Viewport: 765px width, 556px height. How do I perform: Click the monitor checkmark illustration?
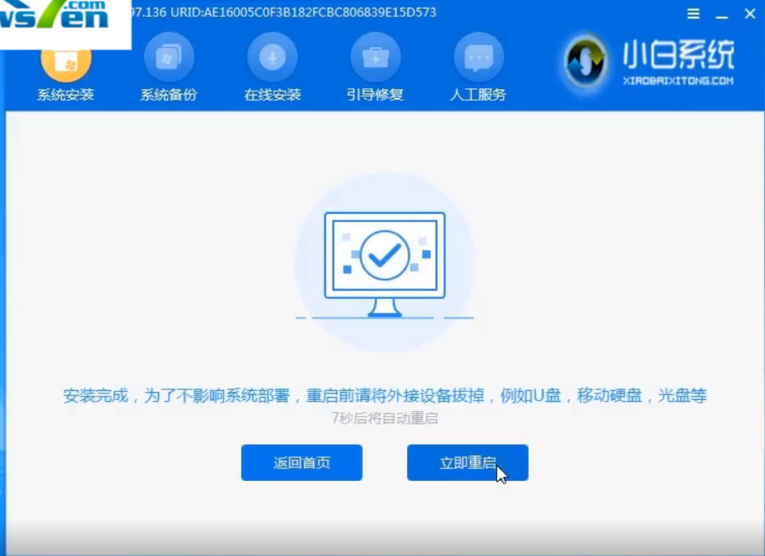(384, 261)
